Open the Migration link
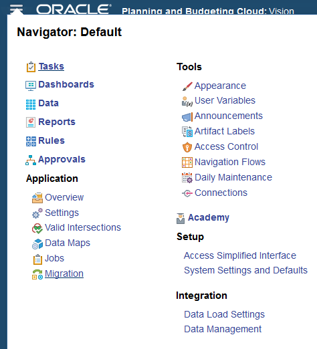The height and width of the screenshot is (349, 317). pos(64,273)
